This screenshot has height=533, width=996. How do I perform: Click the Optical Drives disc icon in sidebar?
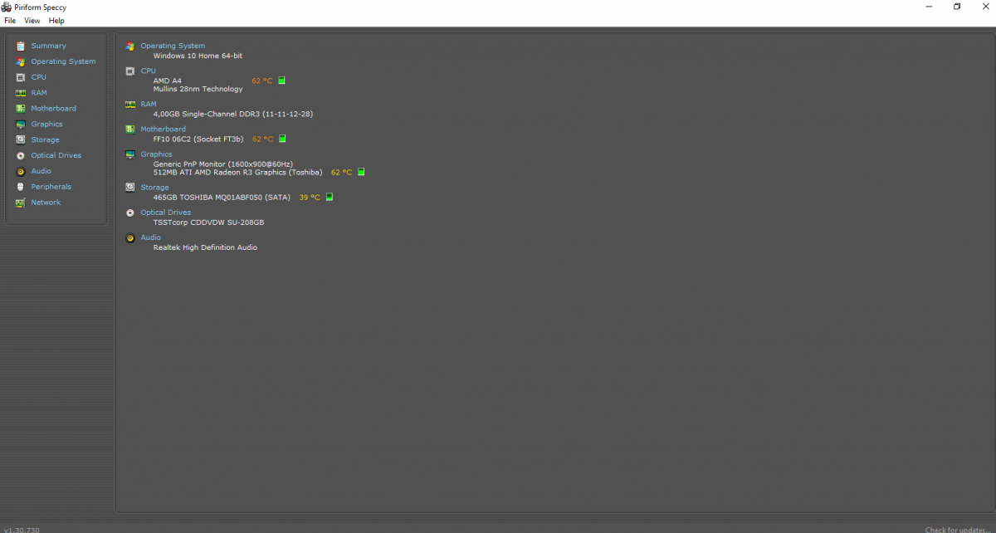point(20,155)
